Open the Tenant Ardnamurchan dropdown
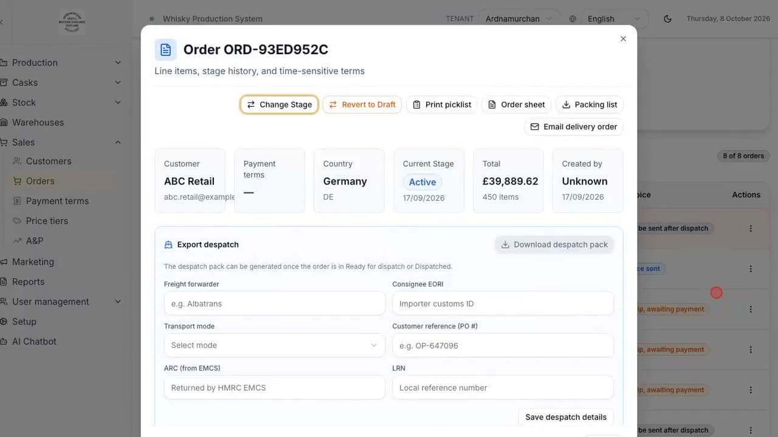Viewport: 778px width, 437px height. 519,19
